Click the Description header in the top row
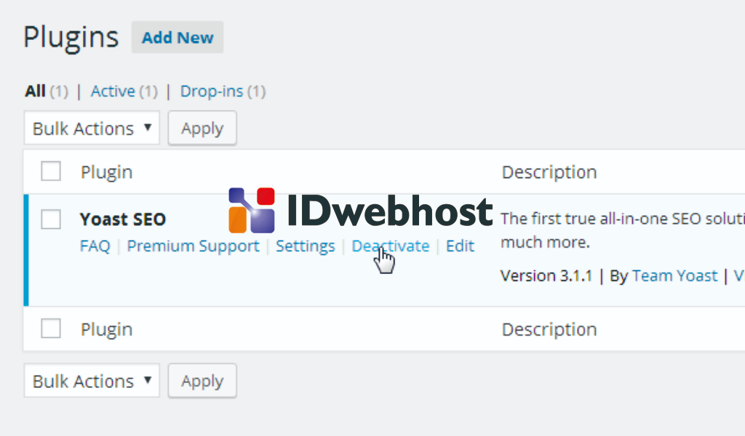 coord(549,172)
